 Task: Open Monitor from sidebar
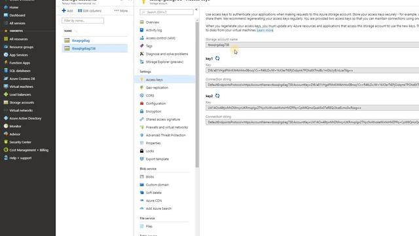click(x=15, y=127)
